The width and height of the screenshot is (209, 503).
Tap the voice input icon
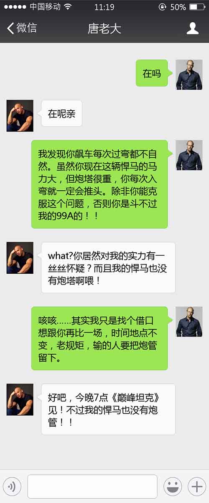(12, 486)
